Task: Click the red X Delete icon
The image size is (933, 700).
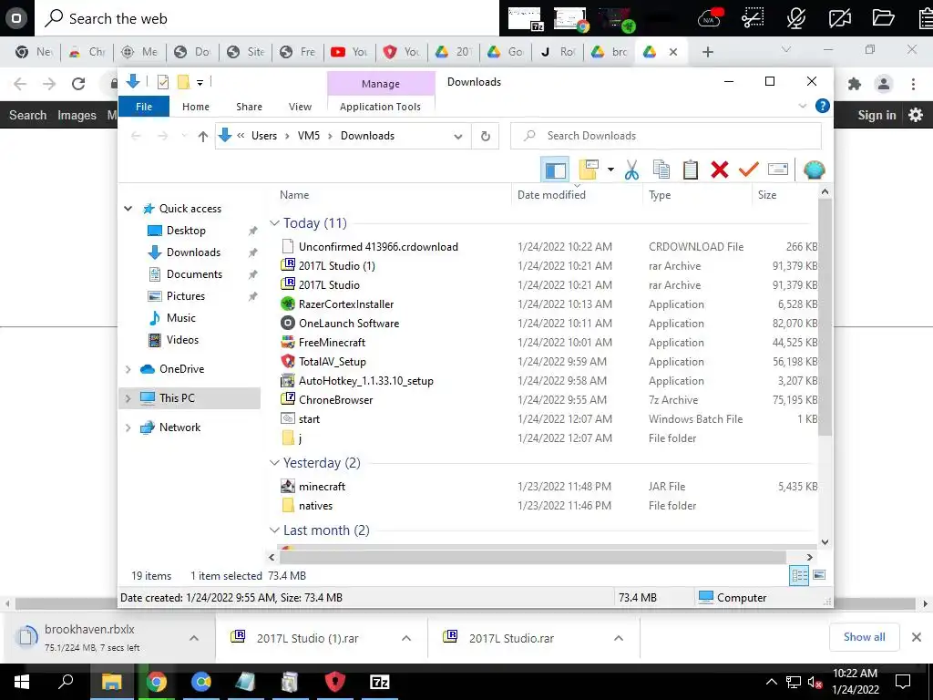Action: pyautogui.click(x=720, y=170)
